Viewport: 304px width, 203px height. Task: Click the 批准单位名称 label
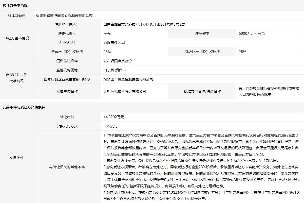coord(67,91)
